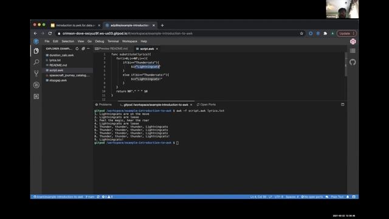This screenshot has height=219, width=389.
Task: Open the GitHub panel in the right sidebar
Action: click(x=353, y=62)
